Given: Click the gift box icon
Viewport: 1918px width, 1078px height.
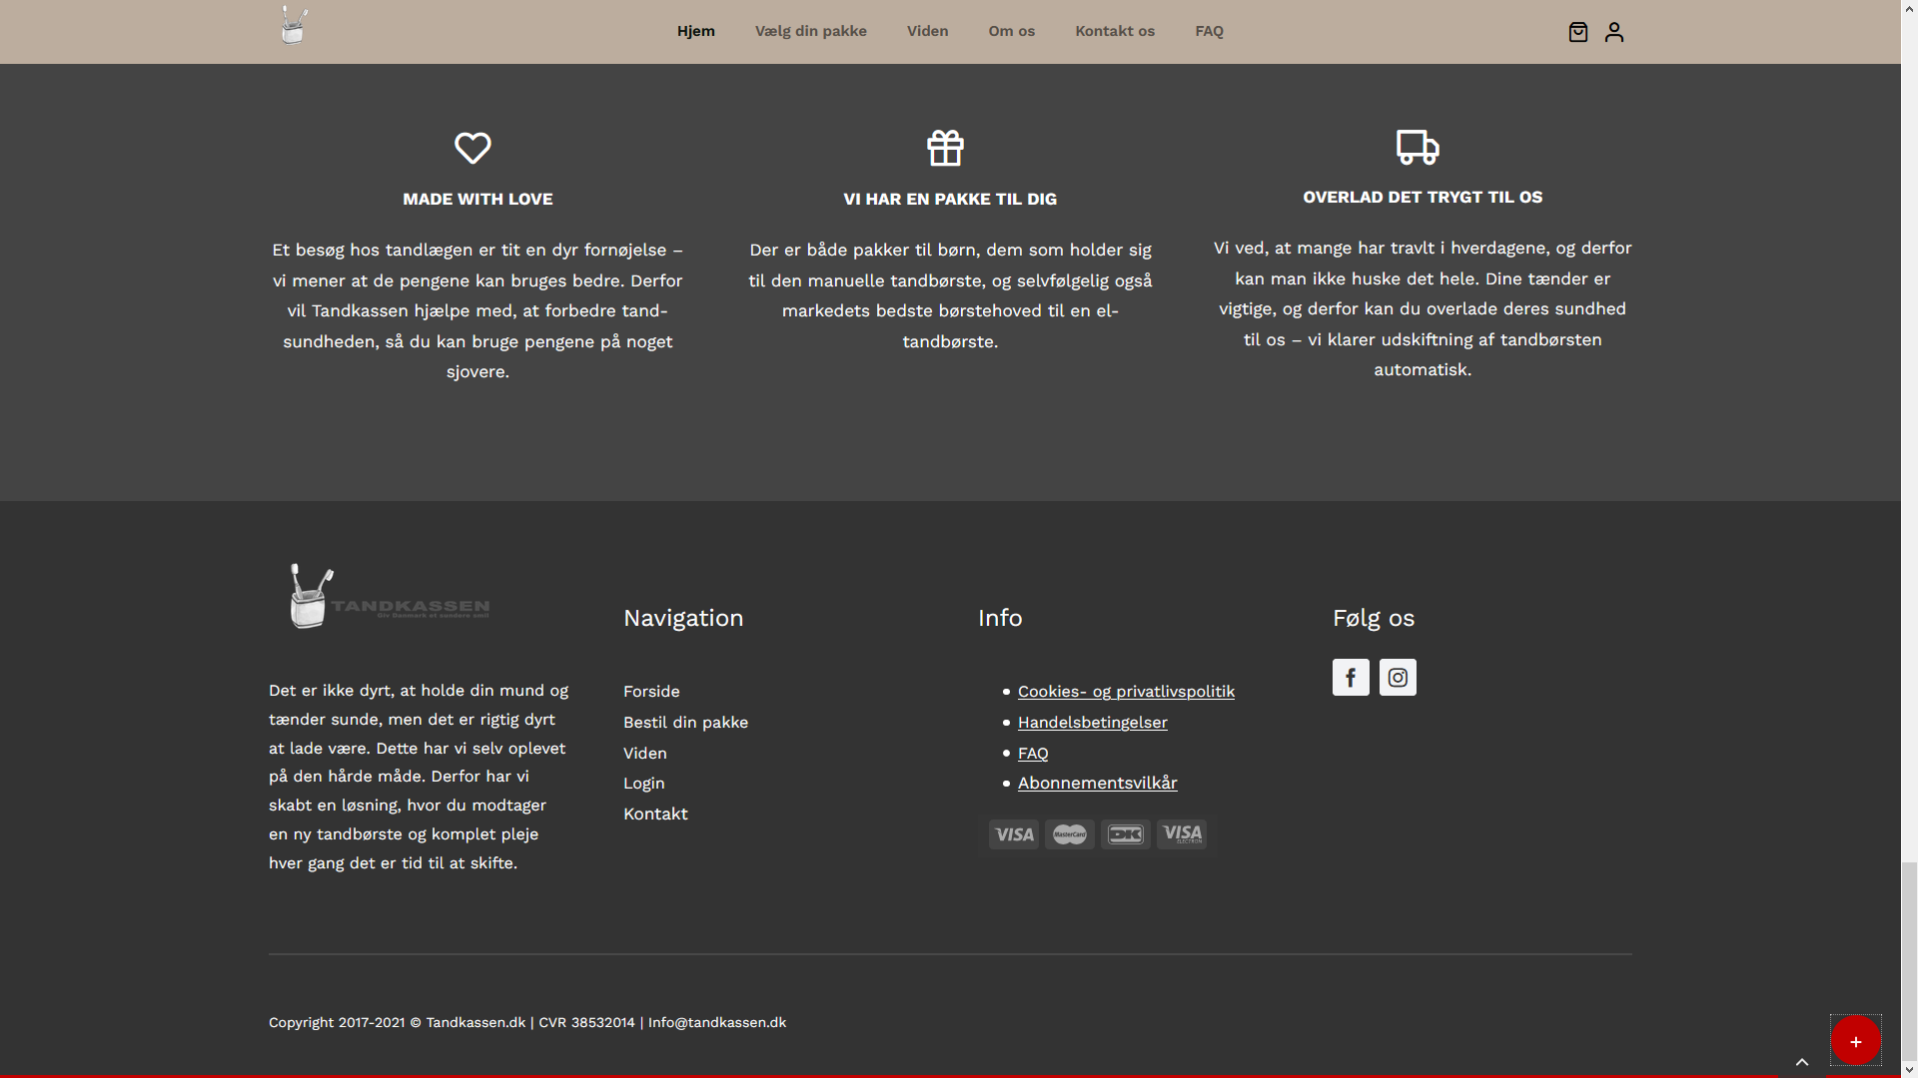Looking at the screenshot, I should point(945,148).
